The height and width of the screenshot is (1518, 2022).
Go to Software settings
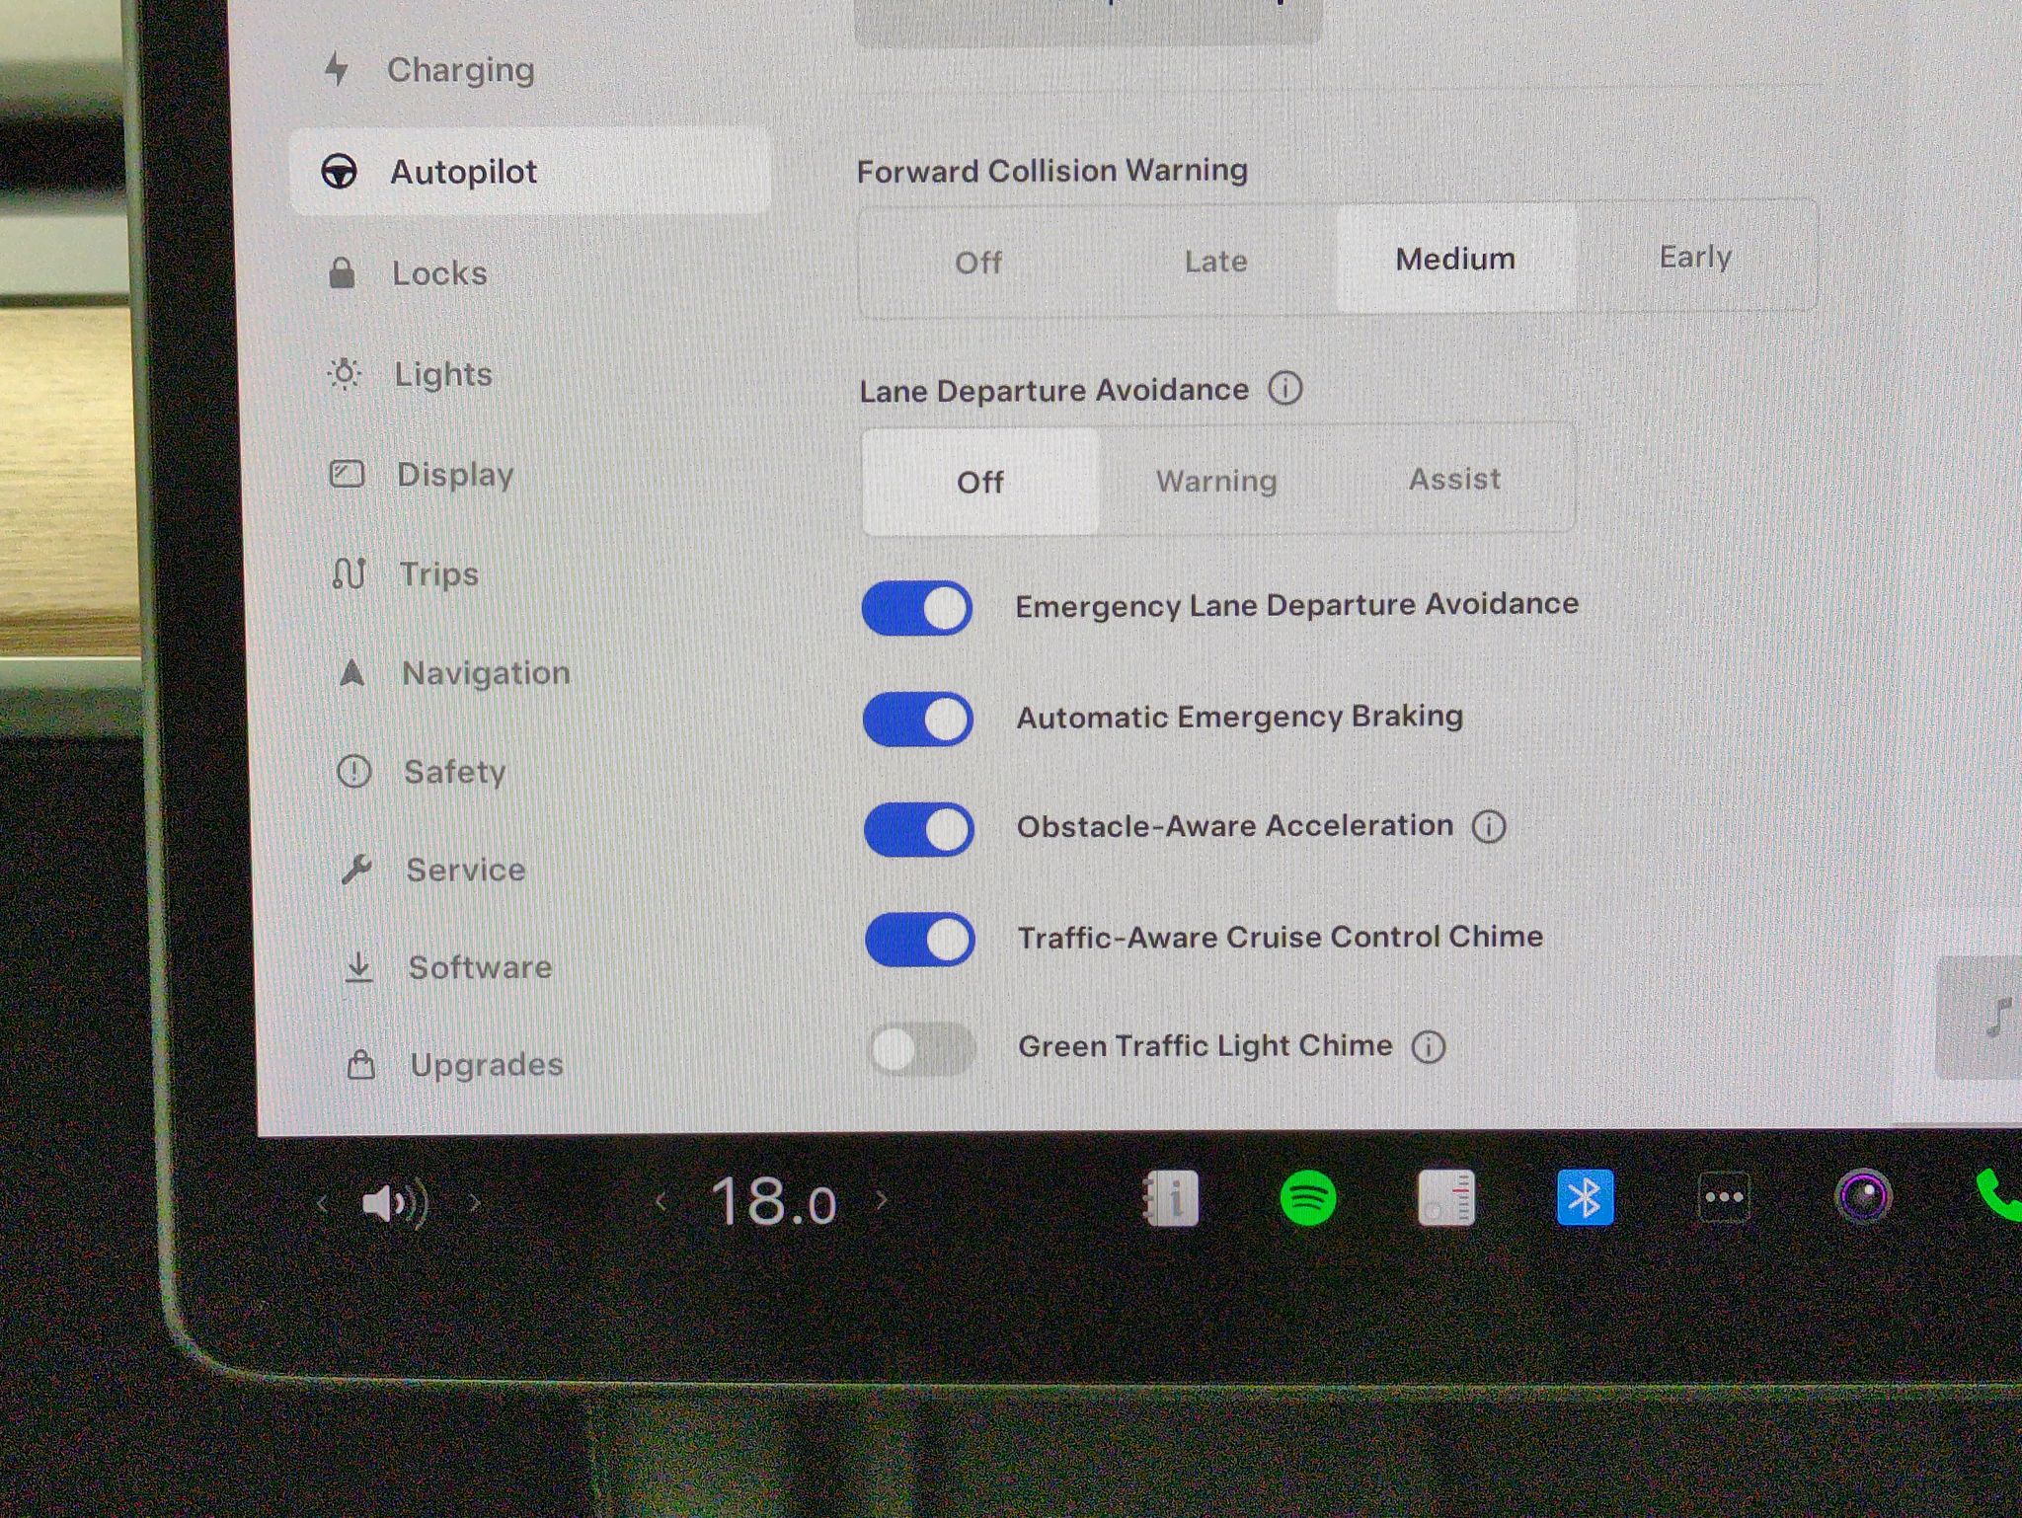pos(448,967)
